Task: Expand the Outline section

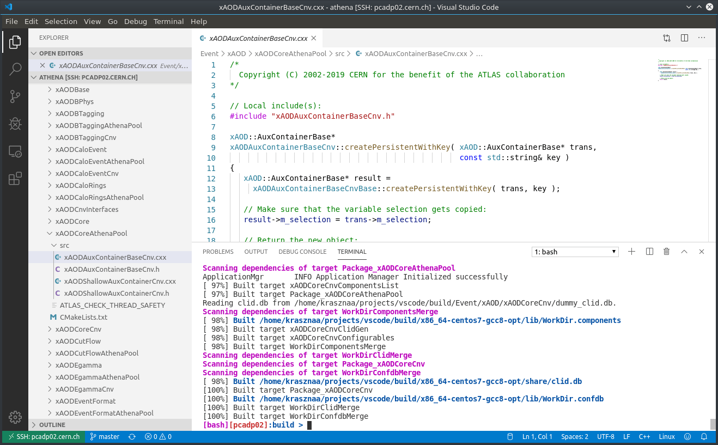Action: pos(110,425)
